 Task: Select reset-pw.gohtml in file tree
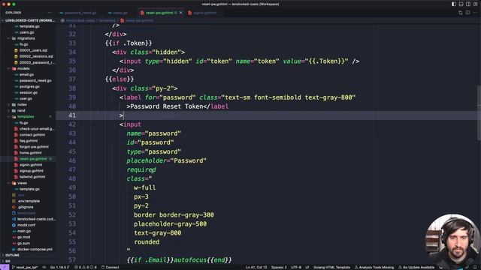tap(33, 159)
